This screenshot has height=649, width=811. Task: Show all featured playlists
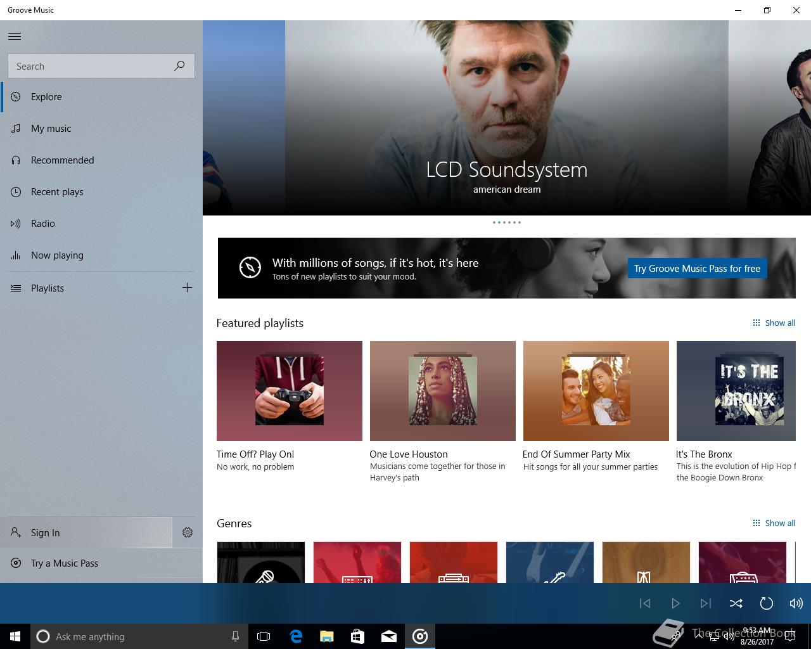pyautogui.click(x=774, y=323)
